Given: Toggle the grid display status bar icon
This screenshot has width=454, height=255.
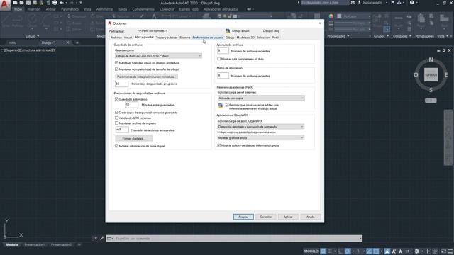Looking at the screenshot, I should coord(323,251).
